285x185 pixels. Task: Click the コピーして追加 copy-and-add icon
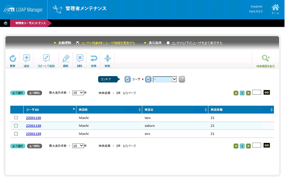46,59
